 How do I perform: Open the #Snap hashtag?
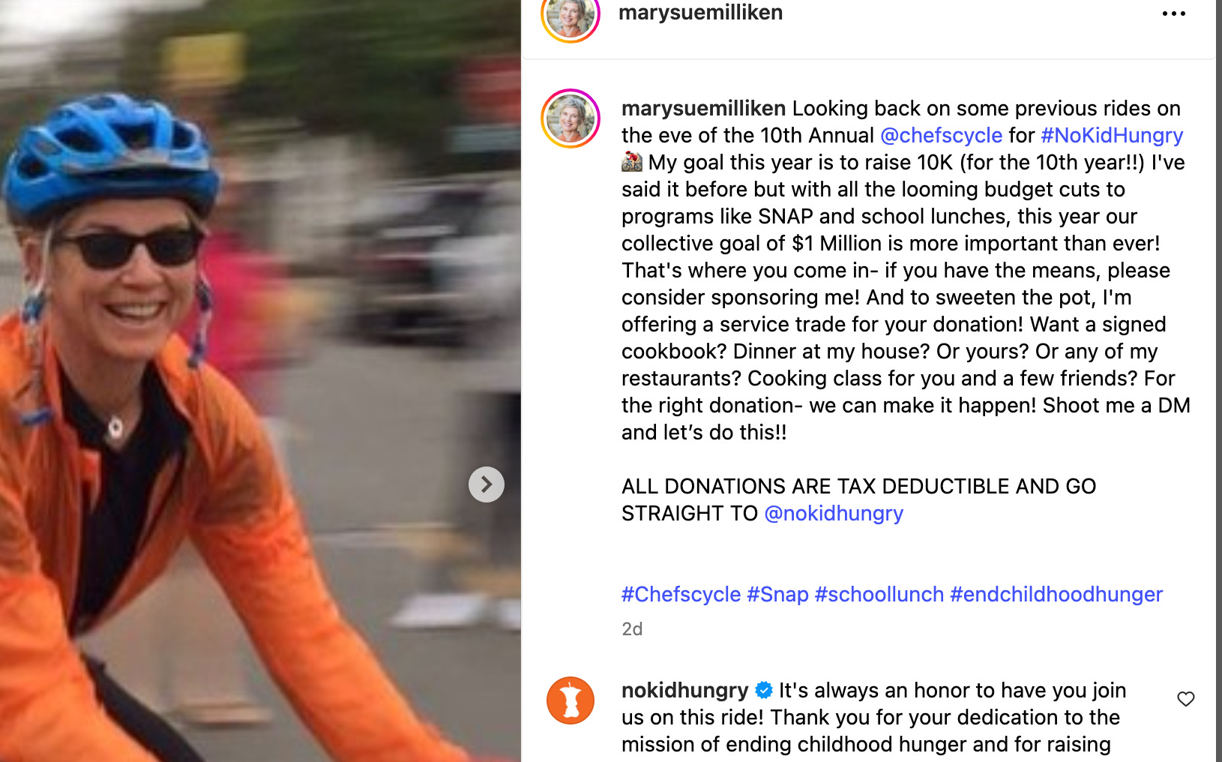pyautogui.click(x=777, y=594)
